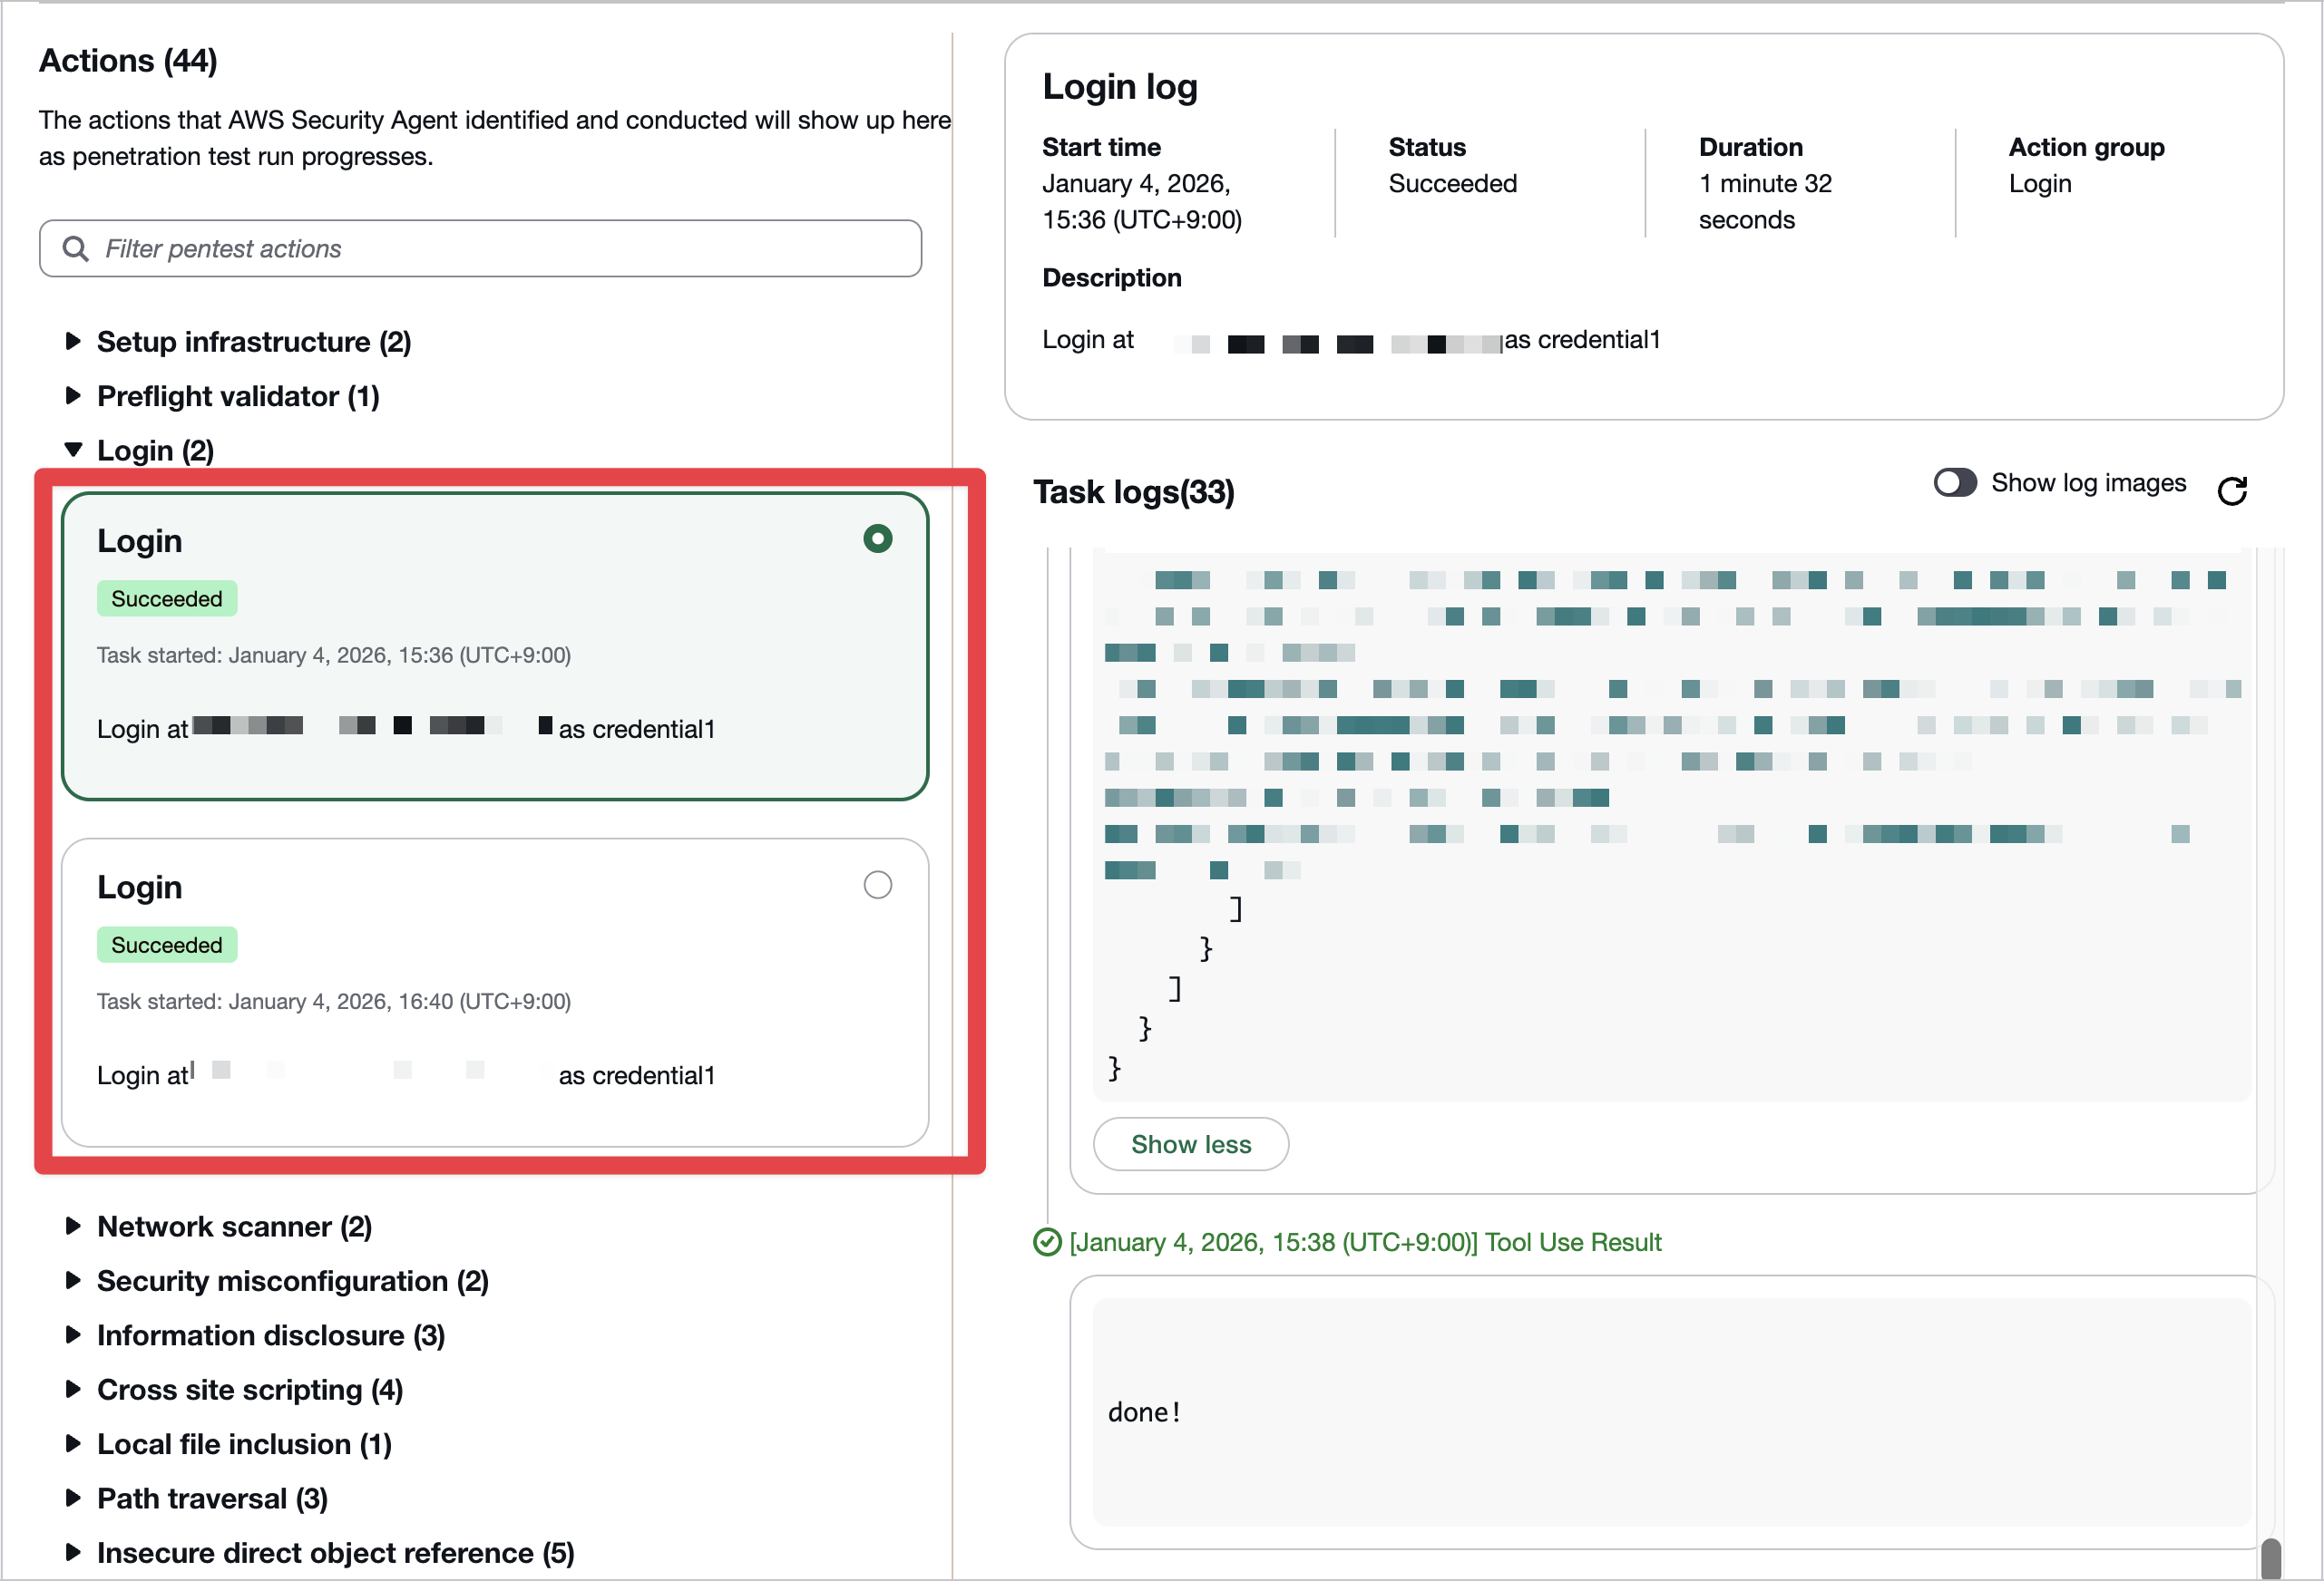
Task: Expand Insecure direct object reference group
Action: coord(73,1553)
